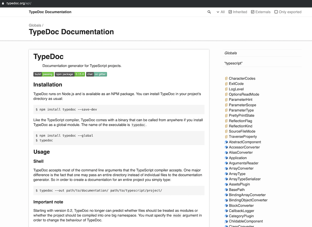Open the BasePath text link
312x227 pixels.
click(x=237, y=190)
